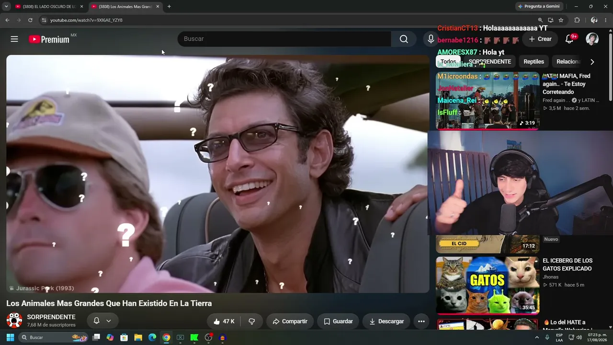Click the YouTube search input field
This screenshot has height=345, width=613.
(x=284, y=39)
